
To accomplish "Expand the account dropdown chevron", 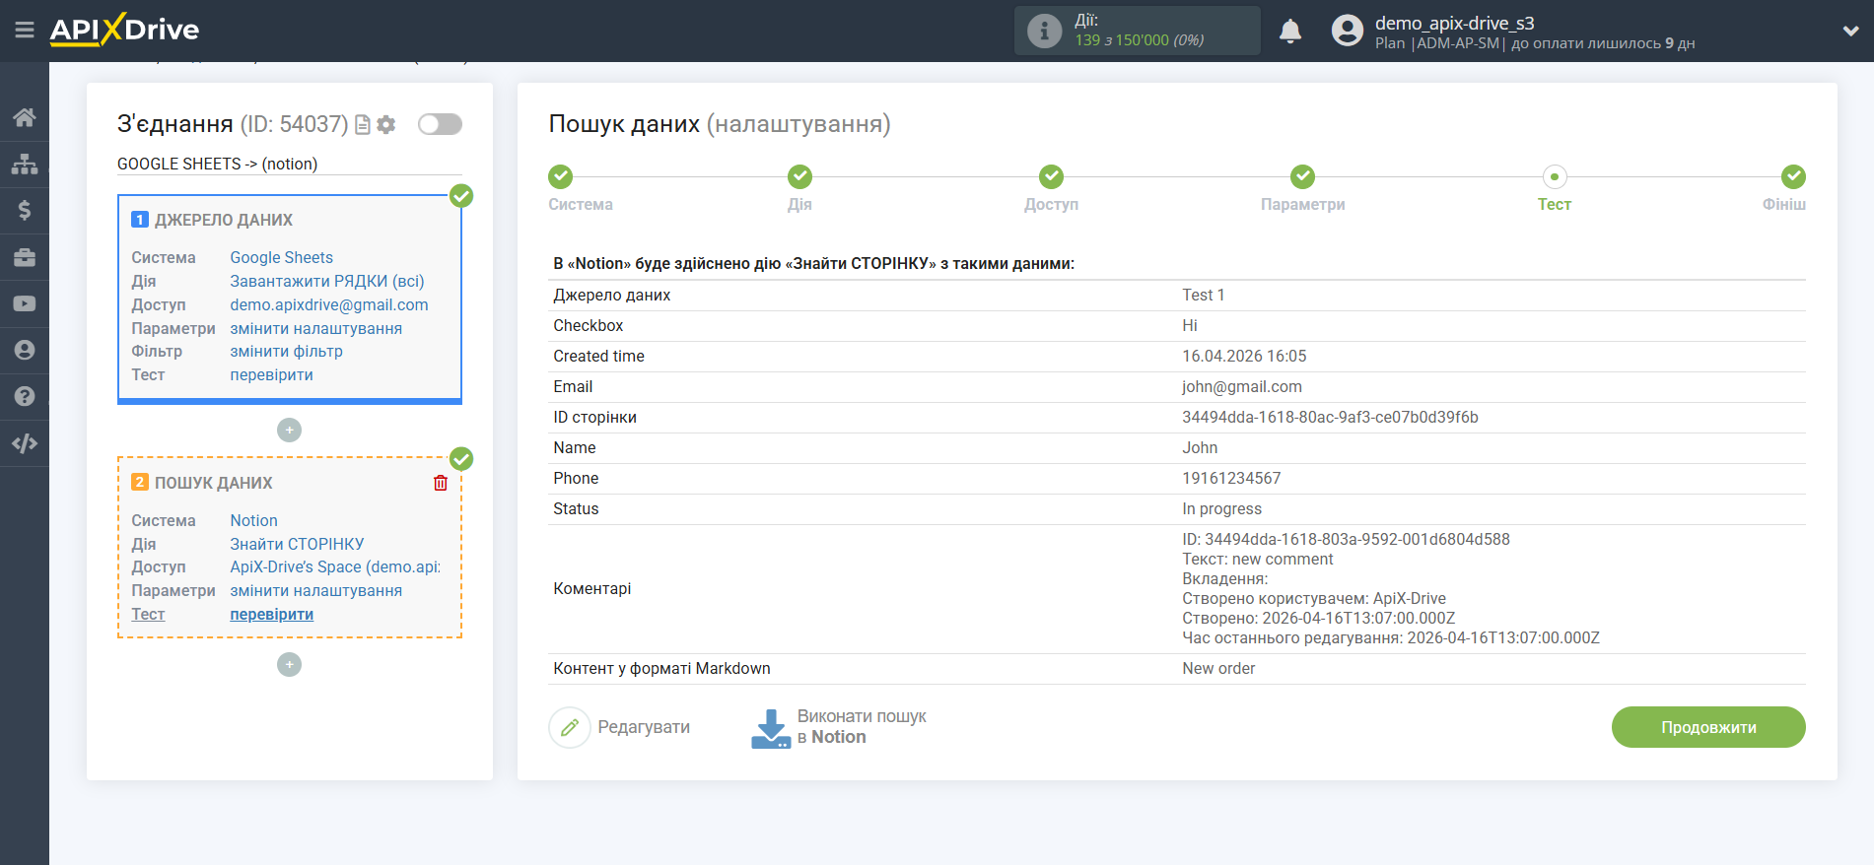I will 1850,32.
